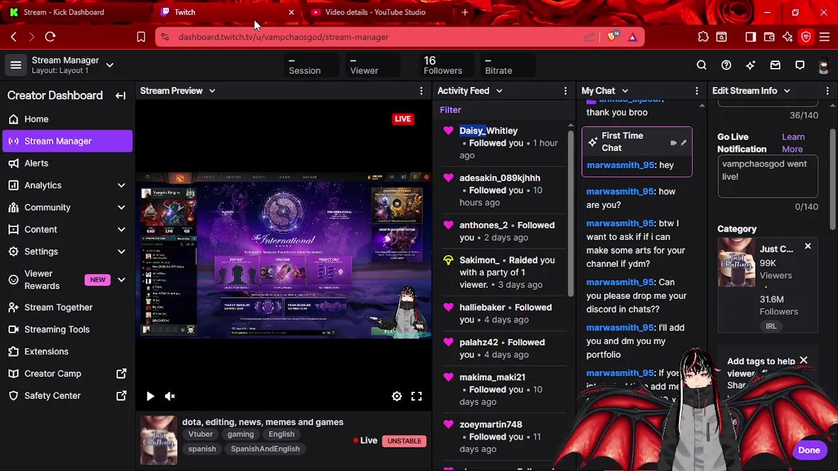Switch to YouTube Studio Video details tab
Image resolution: width=838 pixels, height=471 pixels.
point(375,12)
